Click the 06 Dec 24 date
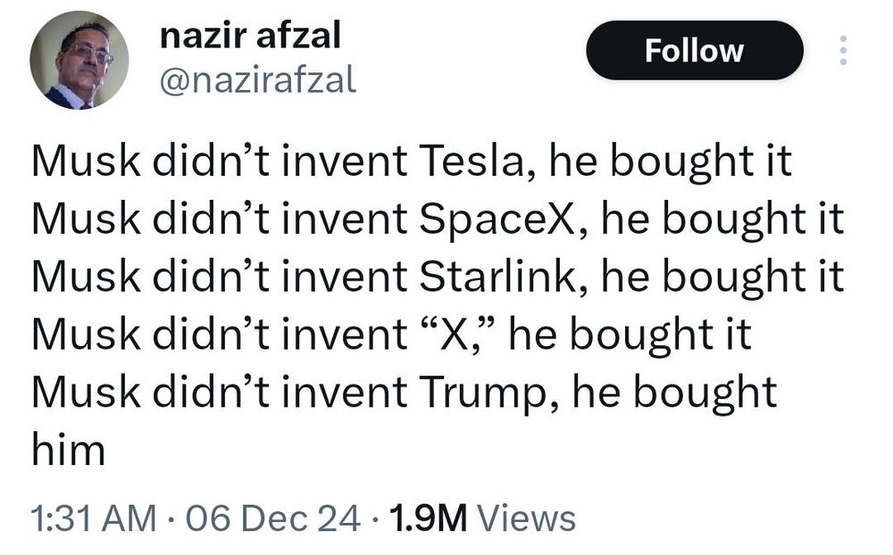 point(272,518)
